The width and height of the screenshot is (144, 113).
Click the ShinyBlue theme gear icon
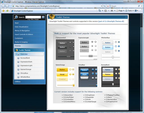18,73
